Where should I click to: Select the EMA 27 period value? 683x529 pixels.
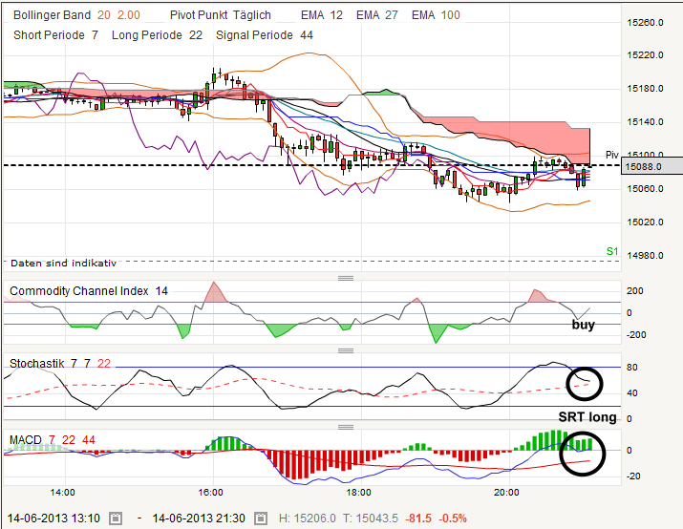pos(391,15)
